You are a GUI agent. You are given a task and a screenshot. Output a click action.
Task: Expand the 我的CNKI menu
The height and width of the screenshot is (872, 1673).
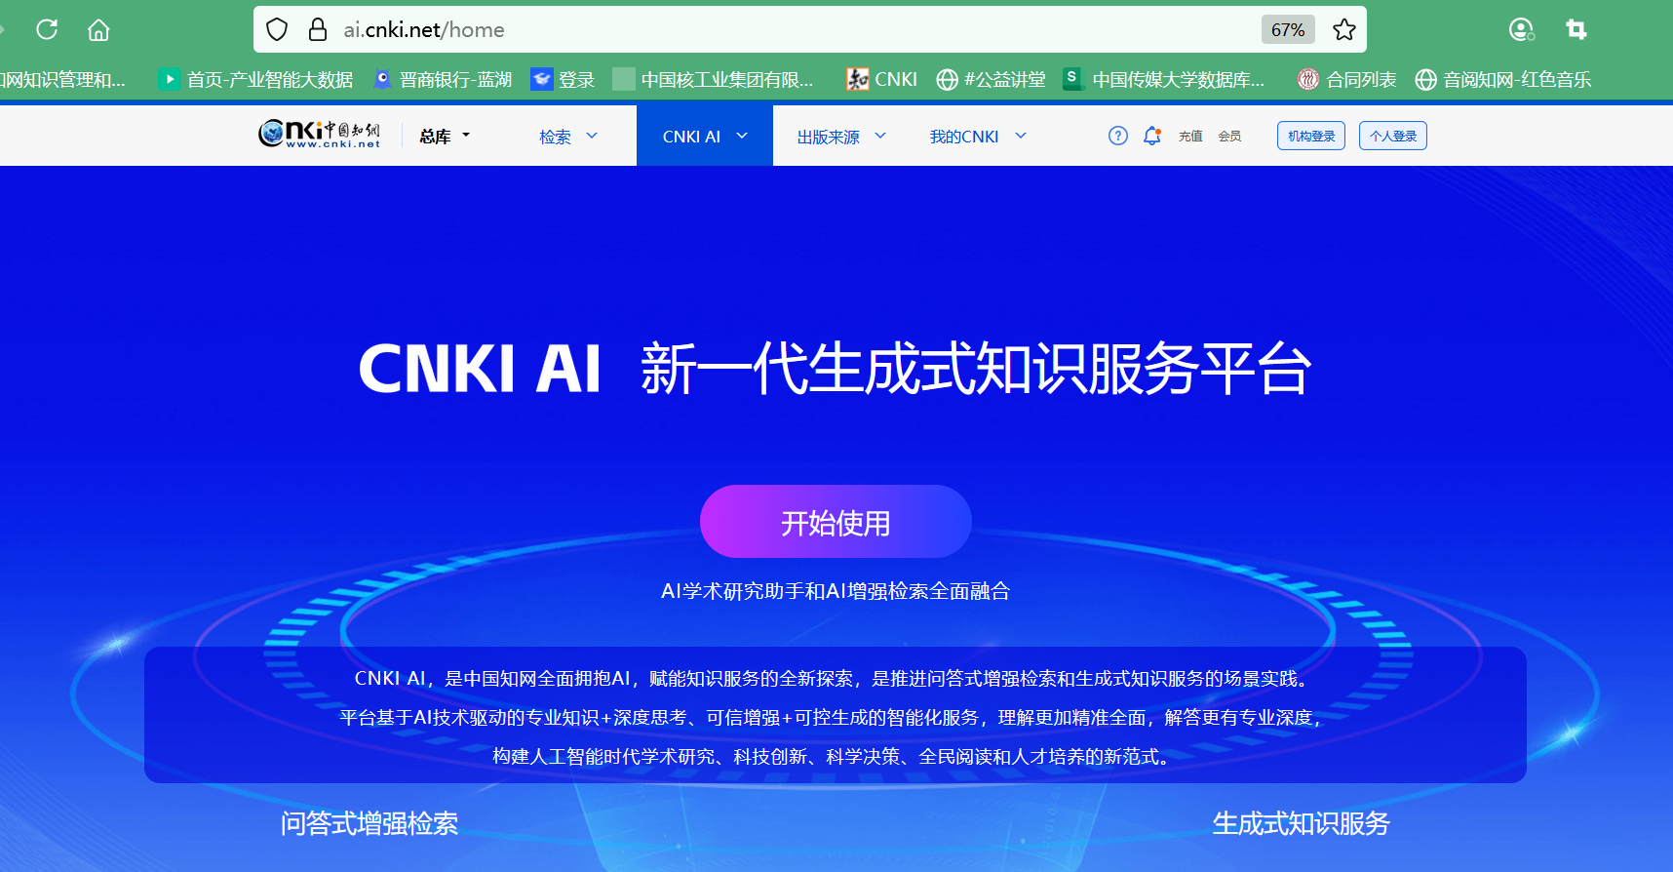(x=978, y=137)
